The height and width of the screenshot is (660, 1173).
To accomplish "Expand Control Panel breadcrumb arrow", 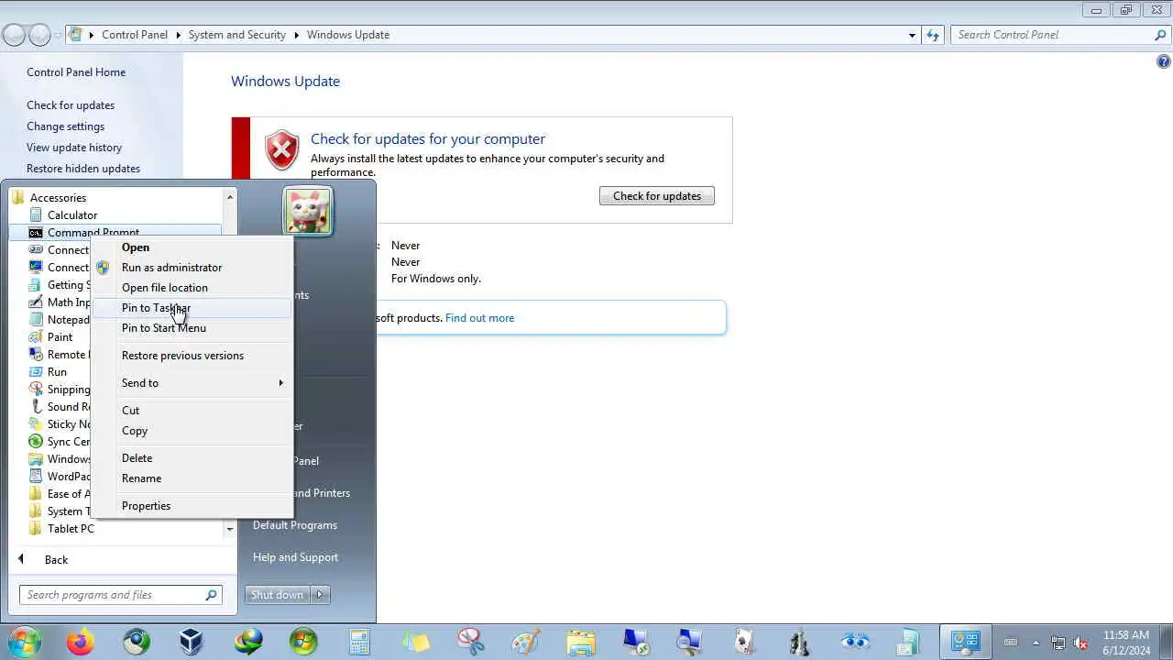I will pos(179,35).
